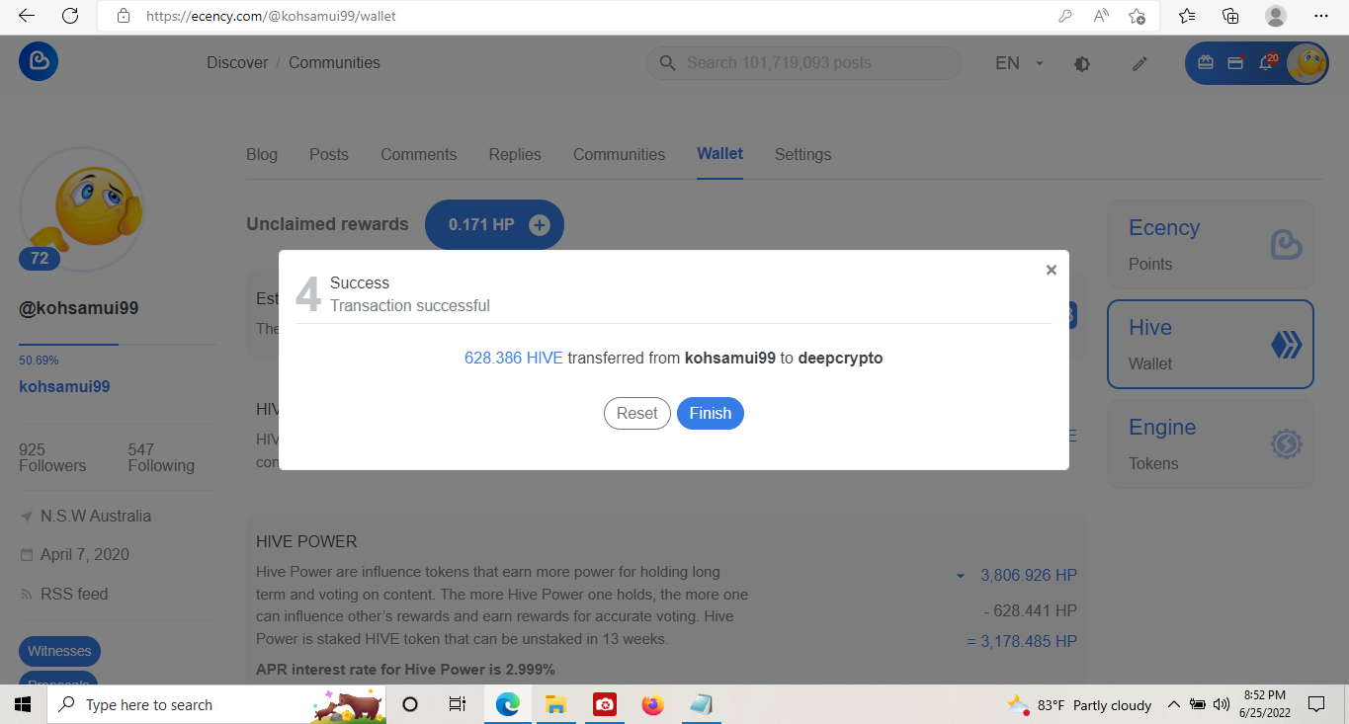Click the Windows taskbar search box

(x=216, y=704)
